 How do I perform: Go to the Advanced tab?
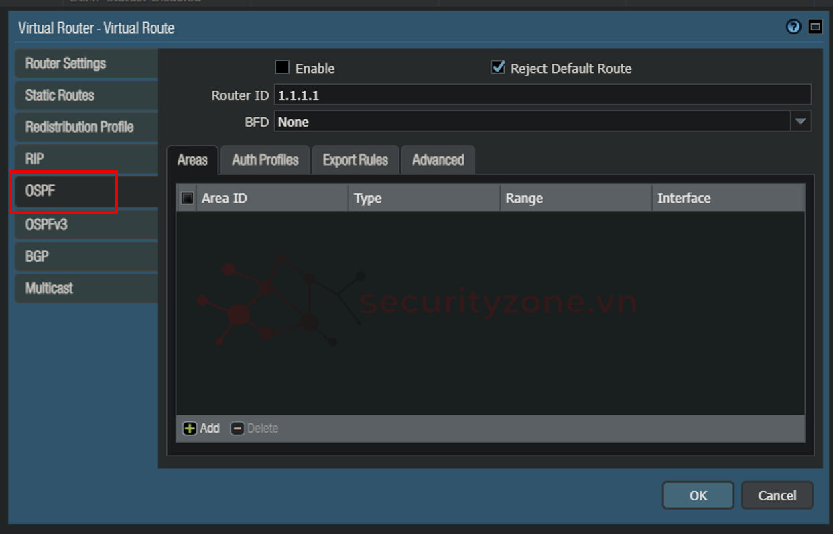pyautogui.click(x=438, y=160)
